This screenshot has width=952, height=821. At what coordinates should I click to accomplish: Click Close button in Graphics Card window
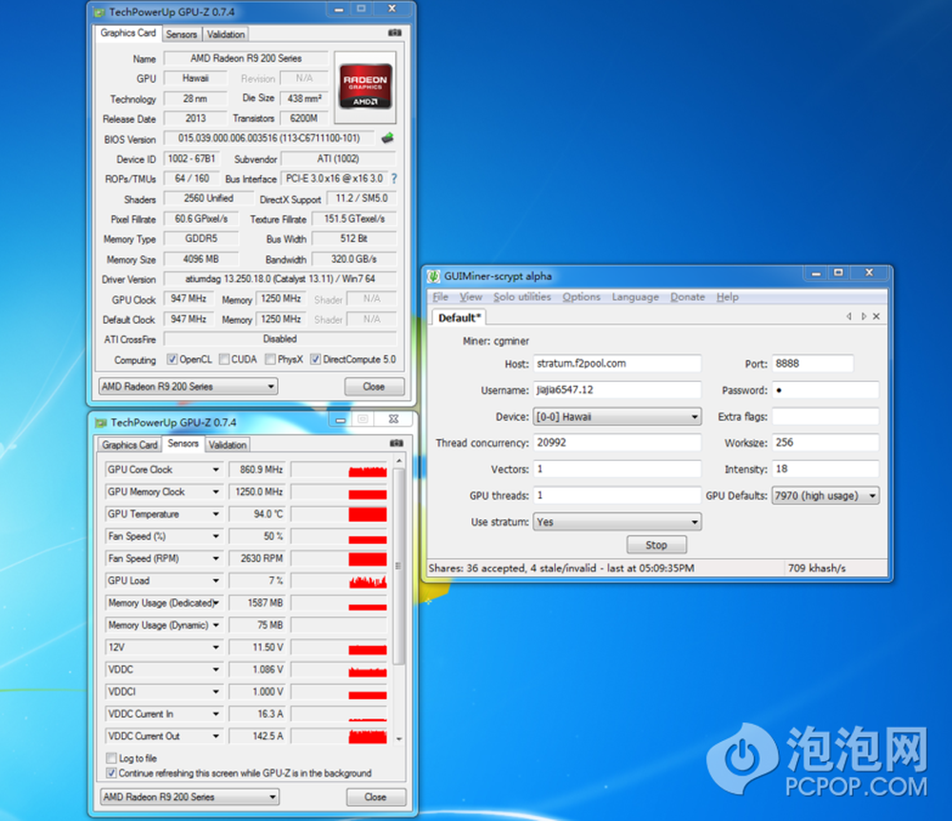[x=374, y=386]
